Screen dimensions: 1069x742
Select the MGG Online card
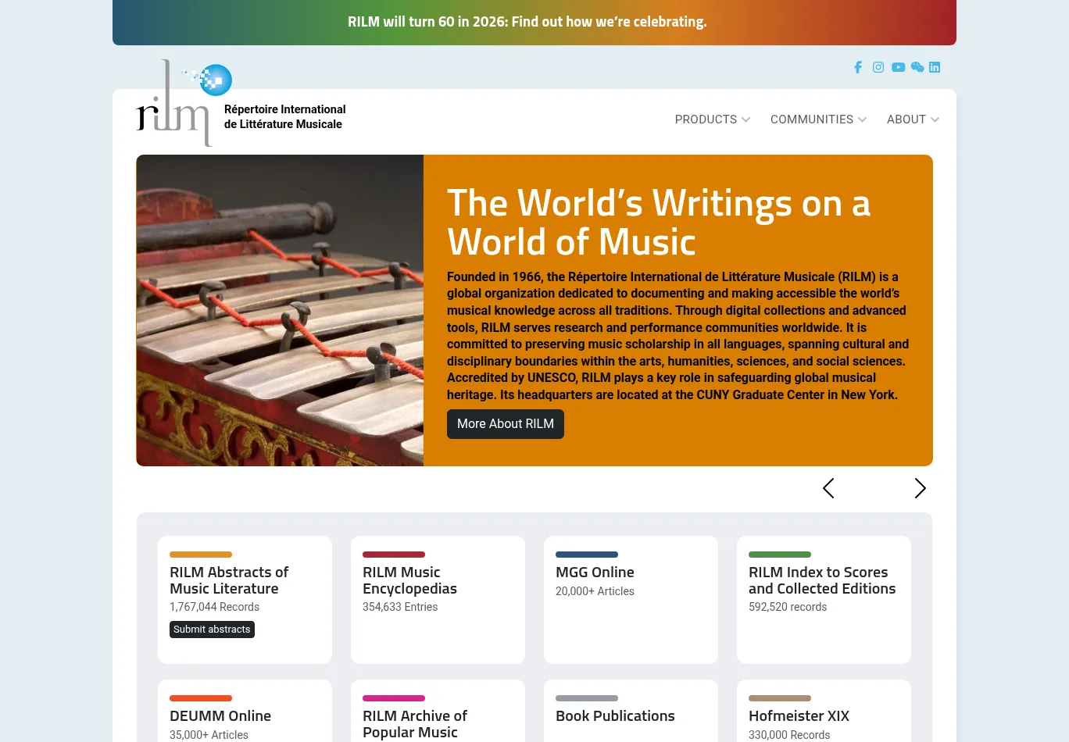click(595, 573)
